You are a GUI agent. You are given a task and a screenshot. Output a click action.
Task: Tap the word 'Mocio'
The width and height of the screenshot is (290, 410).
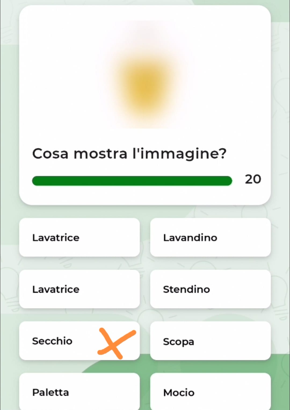[x=179, y=393]
